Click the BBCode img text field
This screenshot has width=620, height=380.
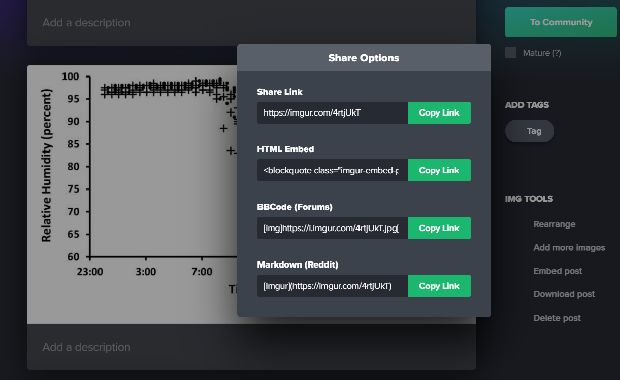[x=332, y=228]
